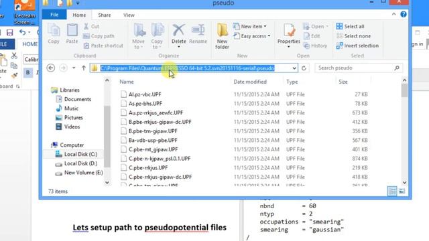Switch to Details view icon in status bar

392,191
